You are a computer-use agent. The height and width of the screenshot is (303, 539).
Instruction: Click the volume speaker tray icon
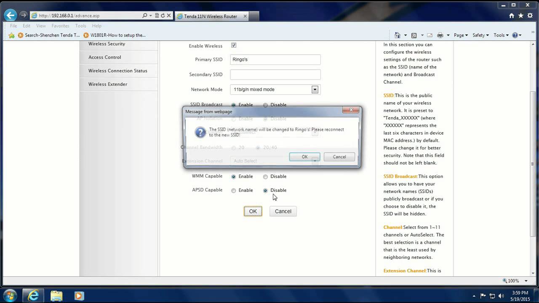[502, 296]
